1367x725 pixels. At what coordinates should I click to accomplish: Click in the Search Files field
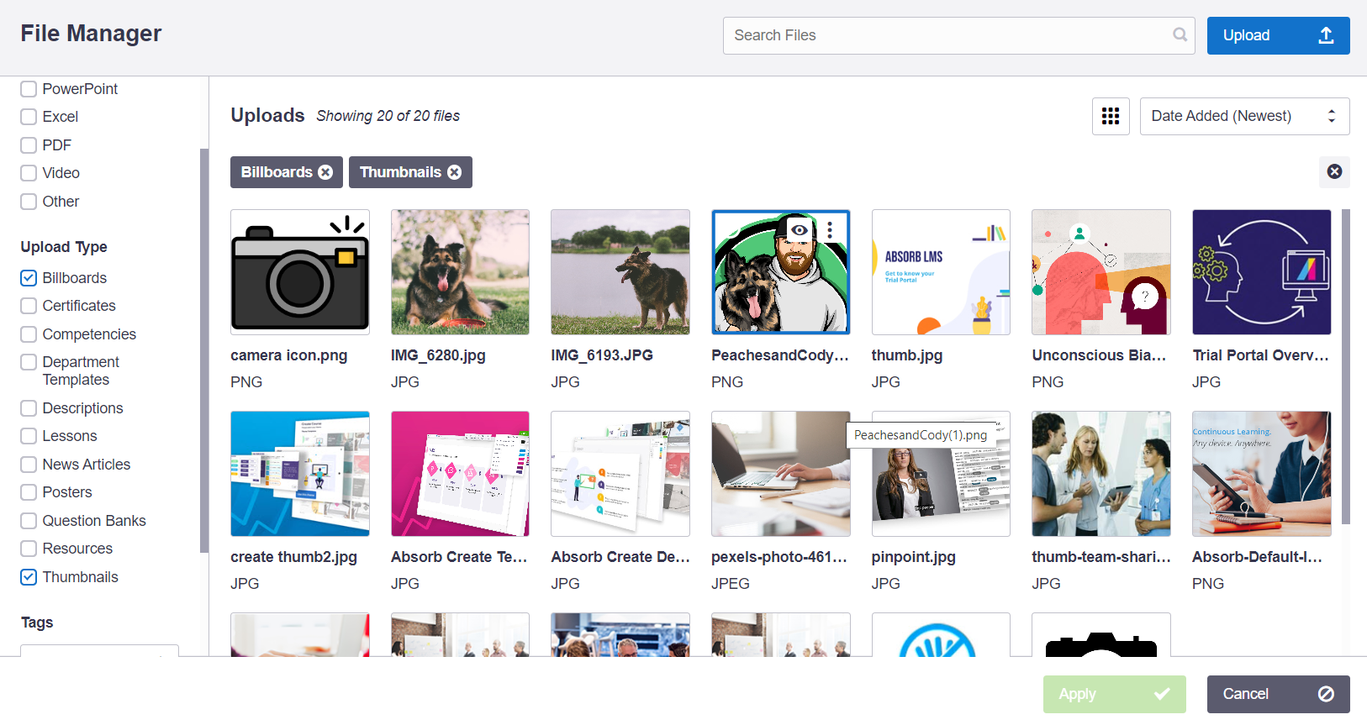coord(950,35)
